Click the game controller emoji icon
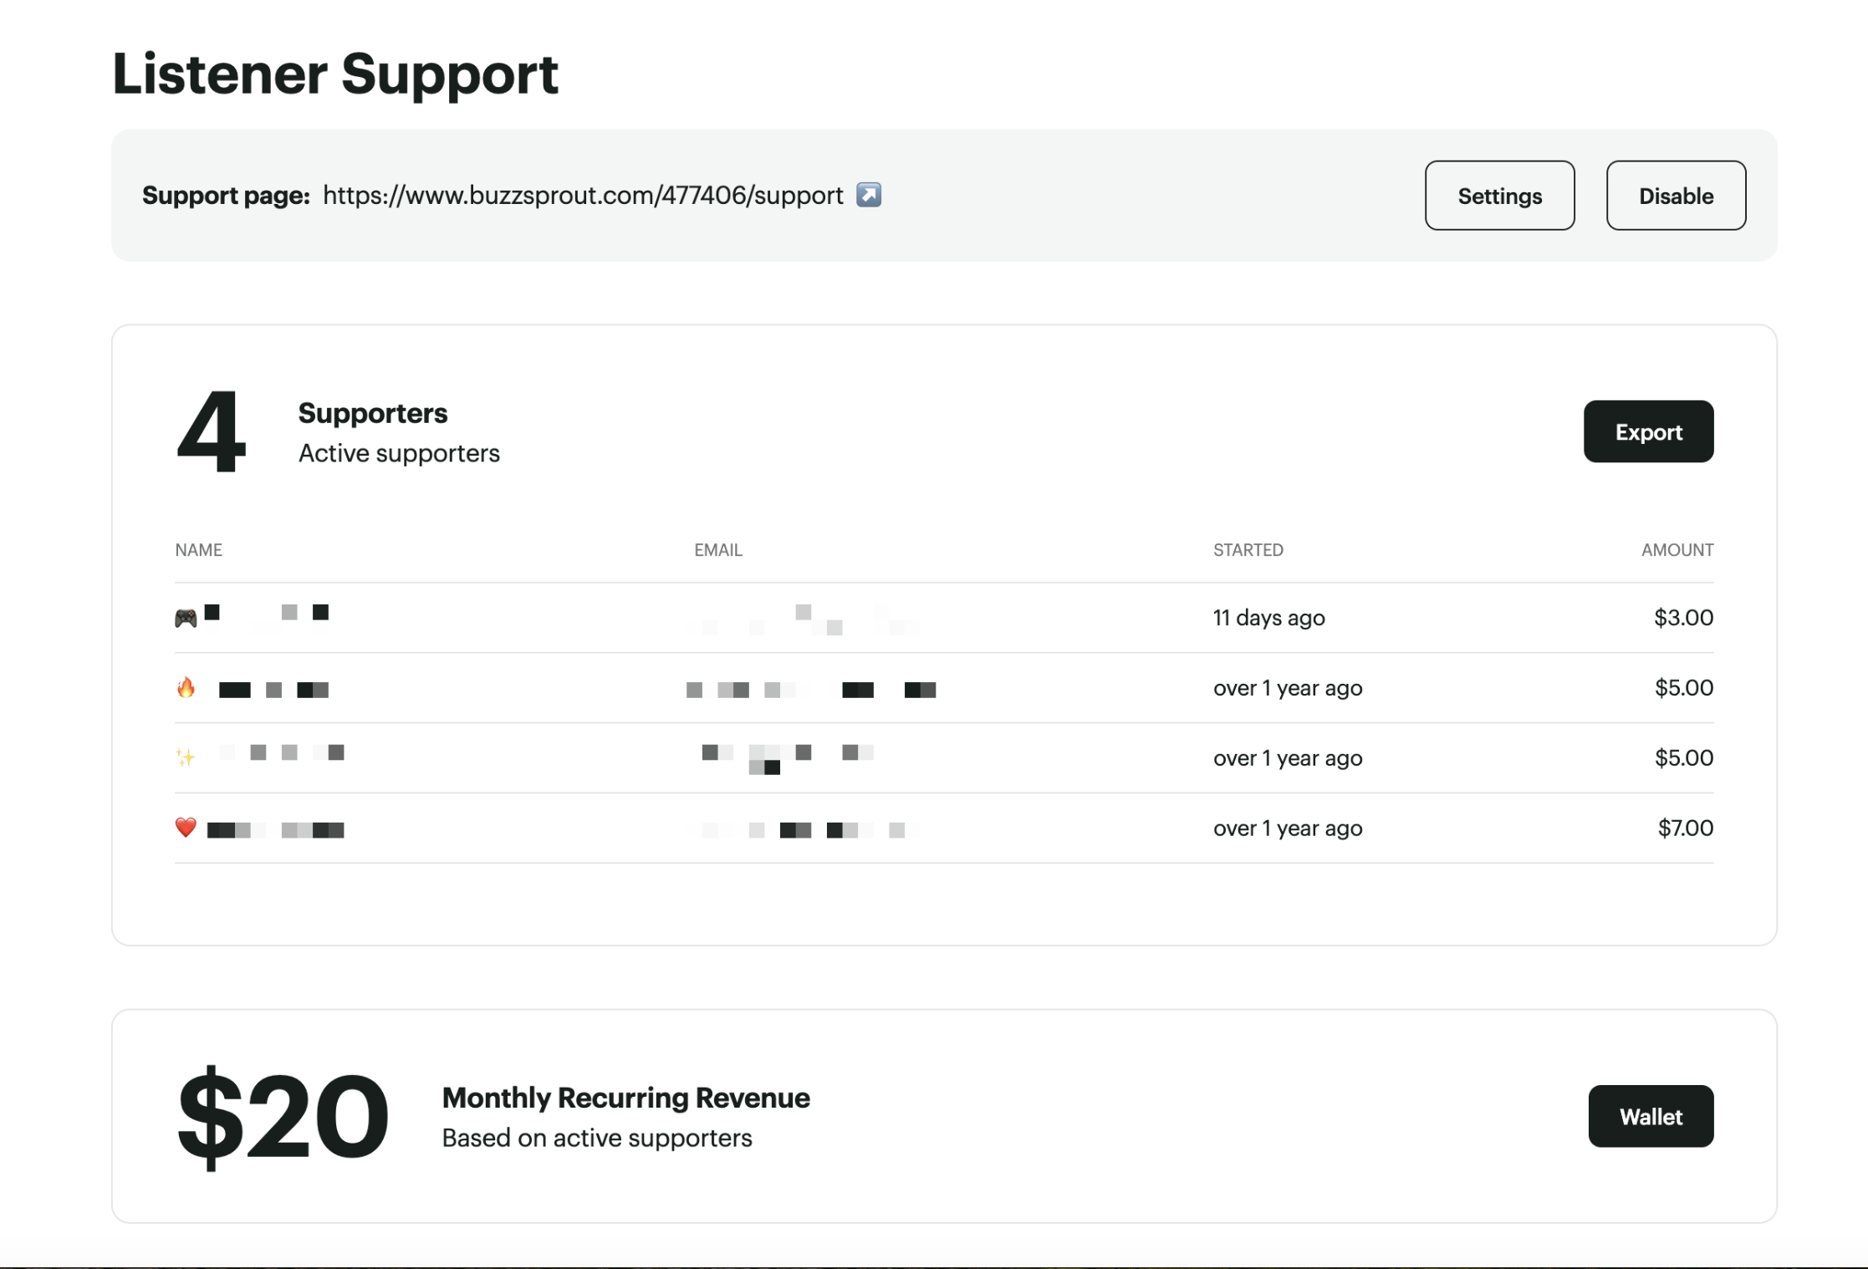Image resolution: width=1868 pixels, height=1269 pixels. (186, 618)
